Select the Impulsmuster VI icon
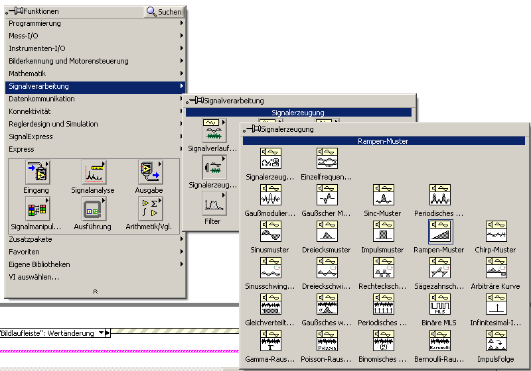 tap(384, 232)
